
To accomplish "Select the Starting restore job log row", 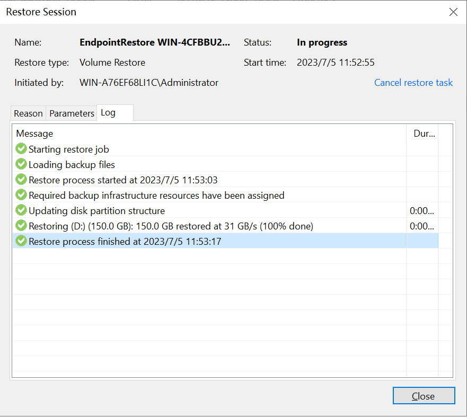I will coord(225,149).
